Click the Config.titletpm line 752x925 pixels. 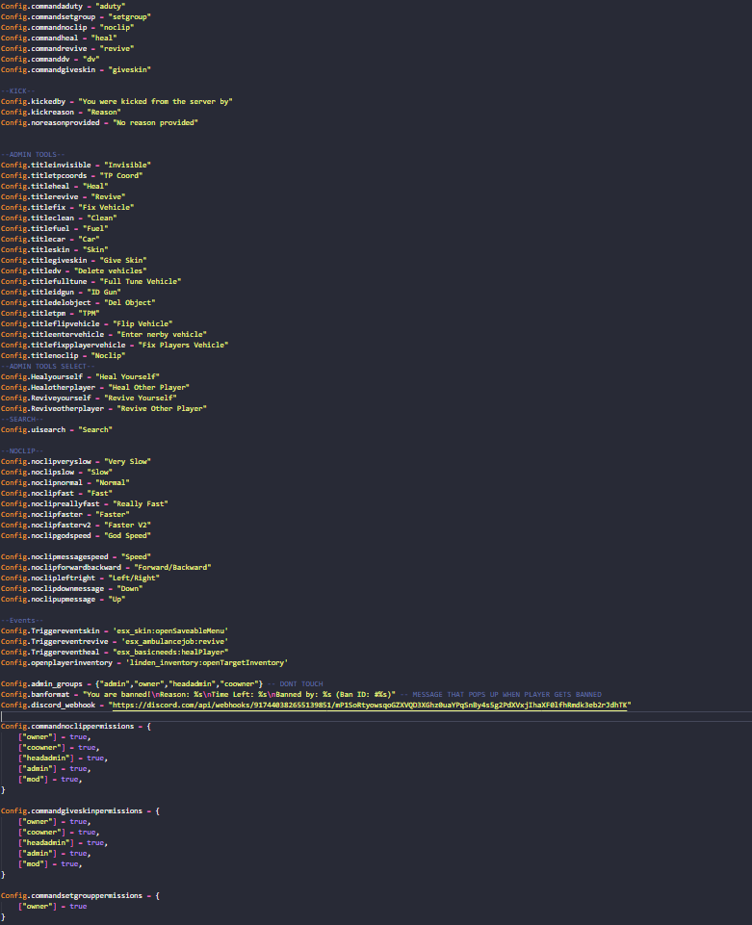50,315
